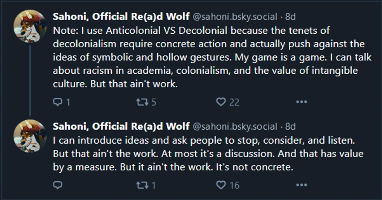The height and width of the screenshot is (200, 382).
Task: Click the @sahoni.bsky.social handle on the second post
Action: pos(236,127)
